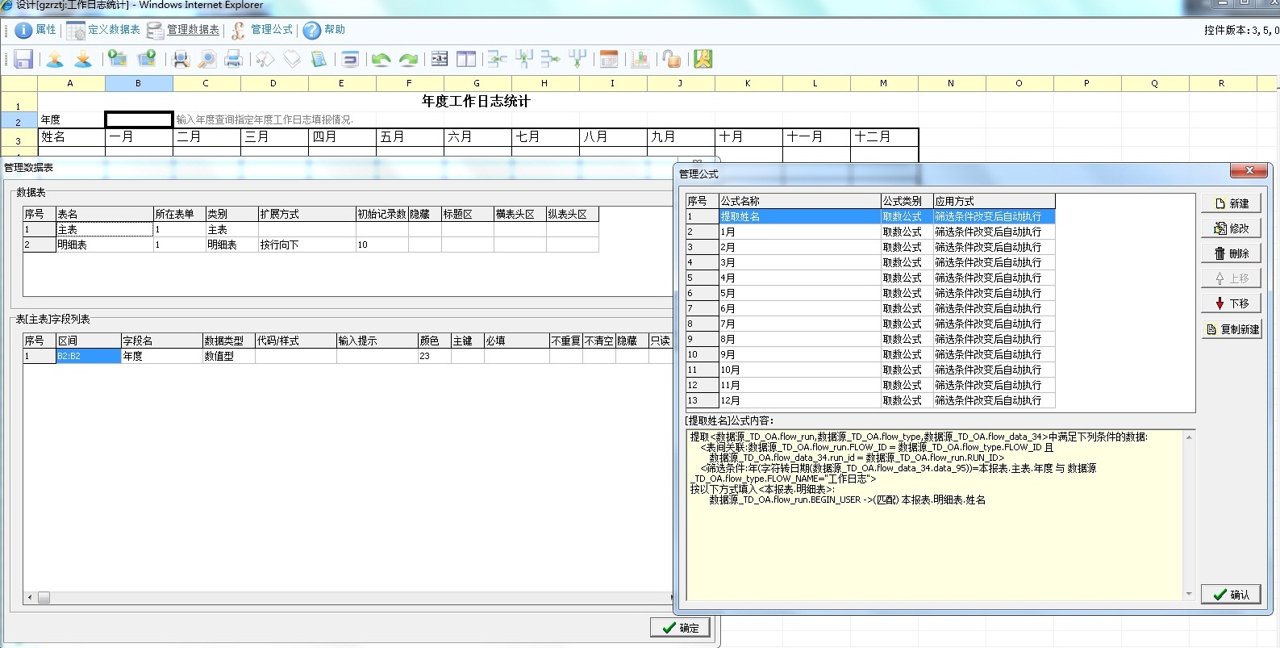Viewport: 1280px width, 648px height.
Task: Open 属性 properties menu item
Action: click(35, 30)
